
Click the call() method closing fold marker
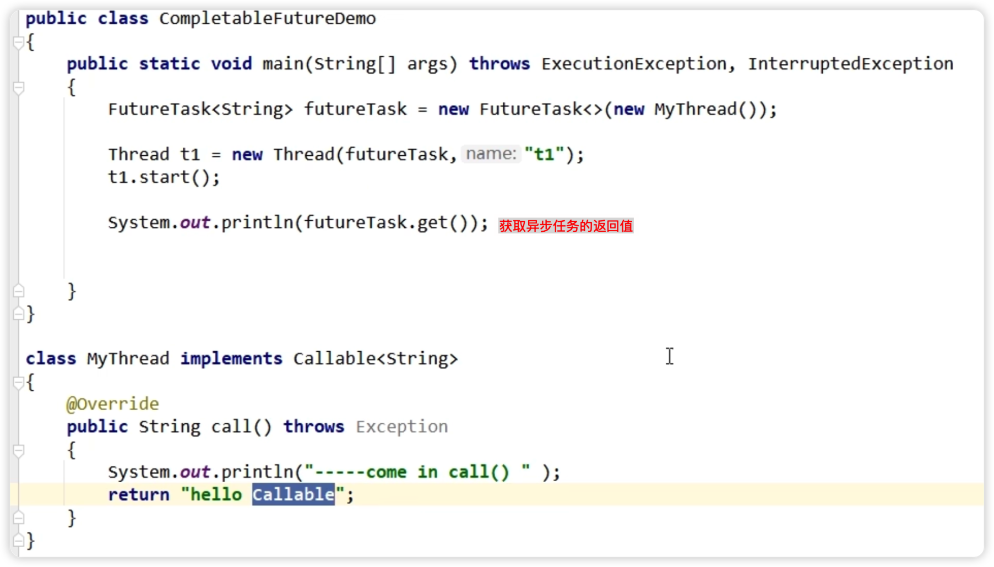tap(18, 517)
